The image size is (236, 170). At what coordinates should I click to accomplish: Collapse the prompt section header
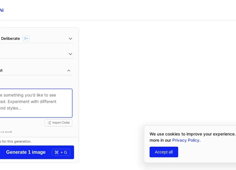pos(36,71)
